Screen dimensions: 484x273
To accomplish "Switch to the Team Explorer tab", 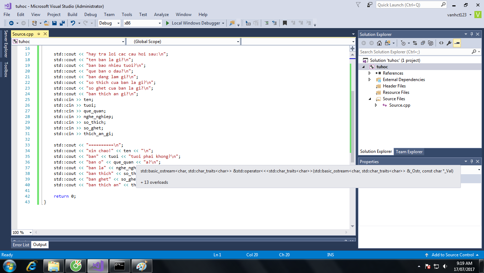I will (x=409, y=152).
